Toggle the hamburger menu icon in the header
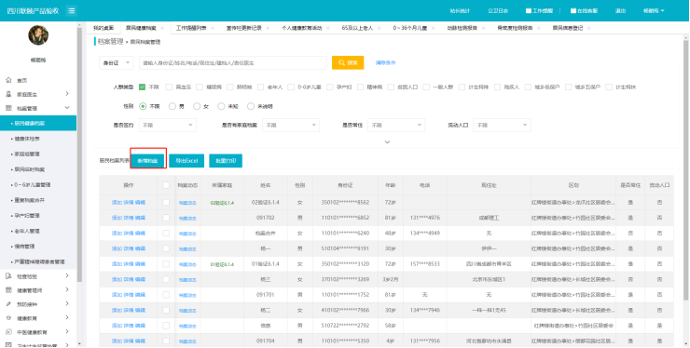The image size is (690, 348). pyautogui.click(x=72, y=11)
